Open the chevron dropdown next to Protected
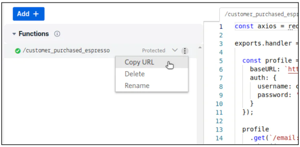 click(x=175, y=50)
